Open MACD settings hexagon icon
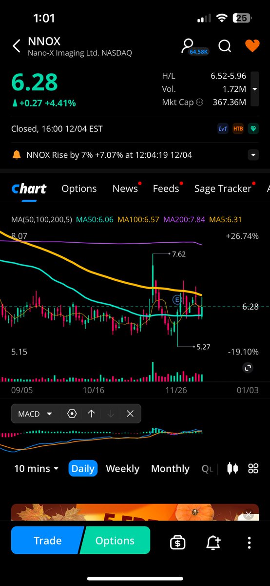The height and width of the screenshot is (586, 270). coord(72,414)
